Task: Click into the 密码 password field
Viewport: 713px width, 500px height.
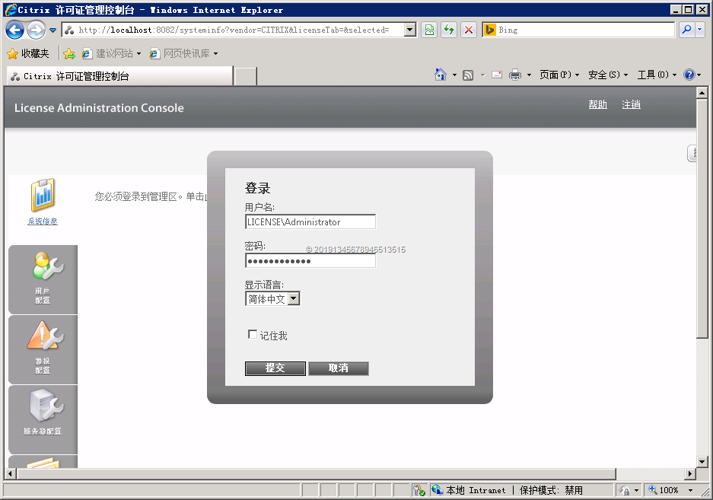Action: point(310,261)
